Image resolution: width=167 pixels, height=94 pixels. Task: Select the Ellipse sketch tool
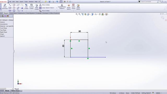pyautogui.click(x=18, y=8)
